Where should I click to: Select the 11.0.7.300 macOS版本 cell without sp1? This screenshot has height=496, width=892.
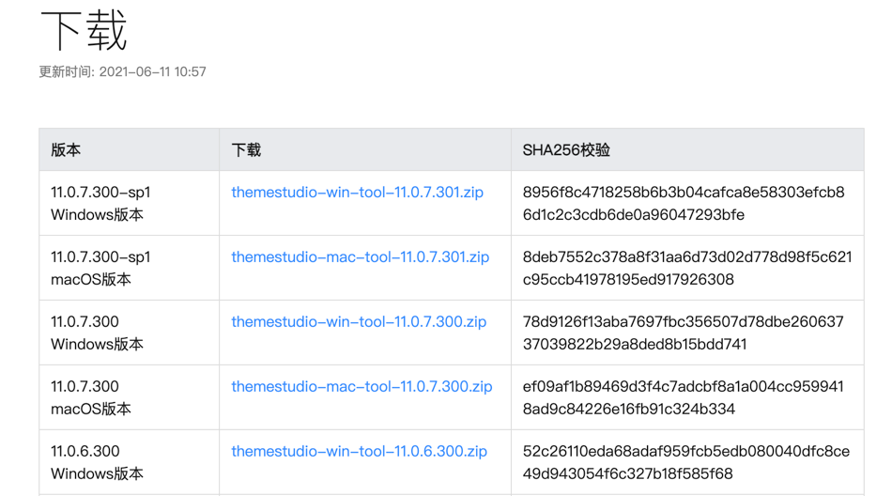[x=91, y=398]
